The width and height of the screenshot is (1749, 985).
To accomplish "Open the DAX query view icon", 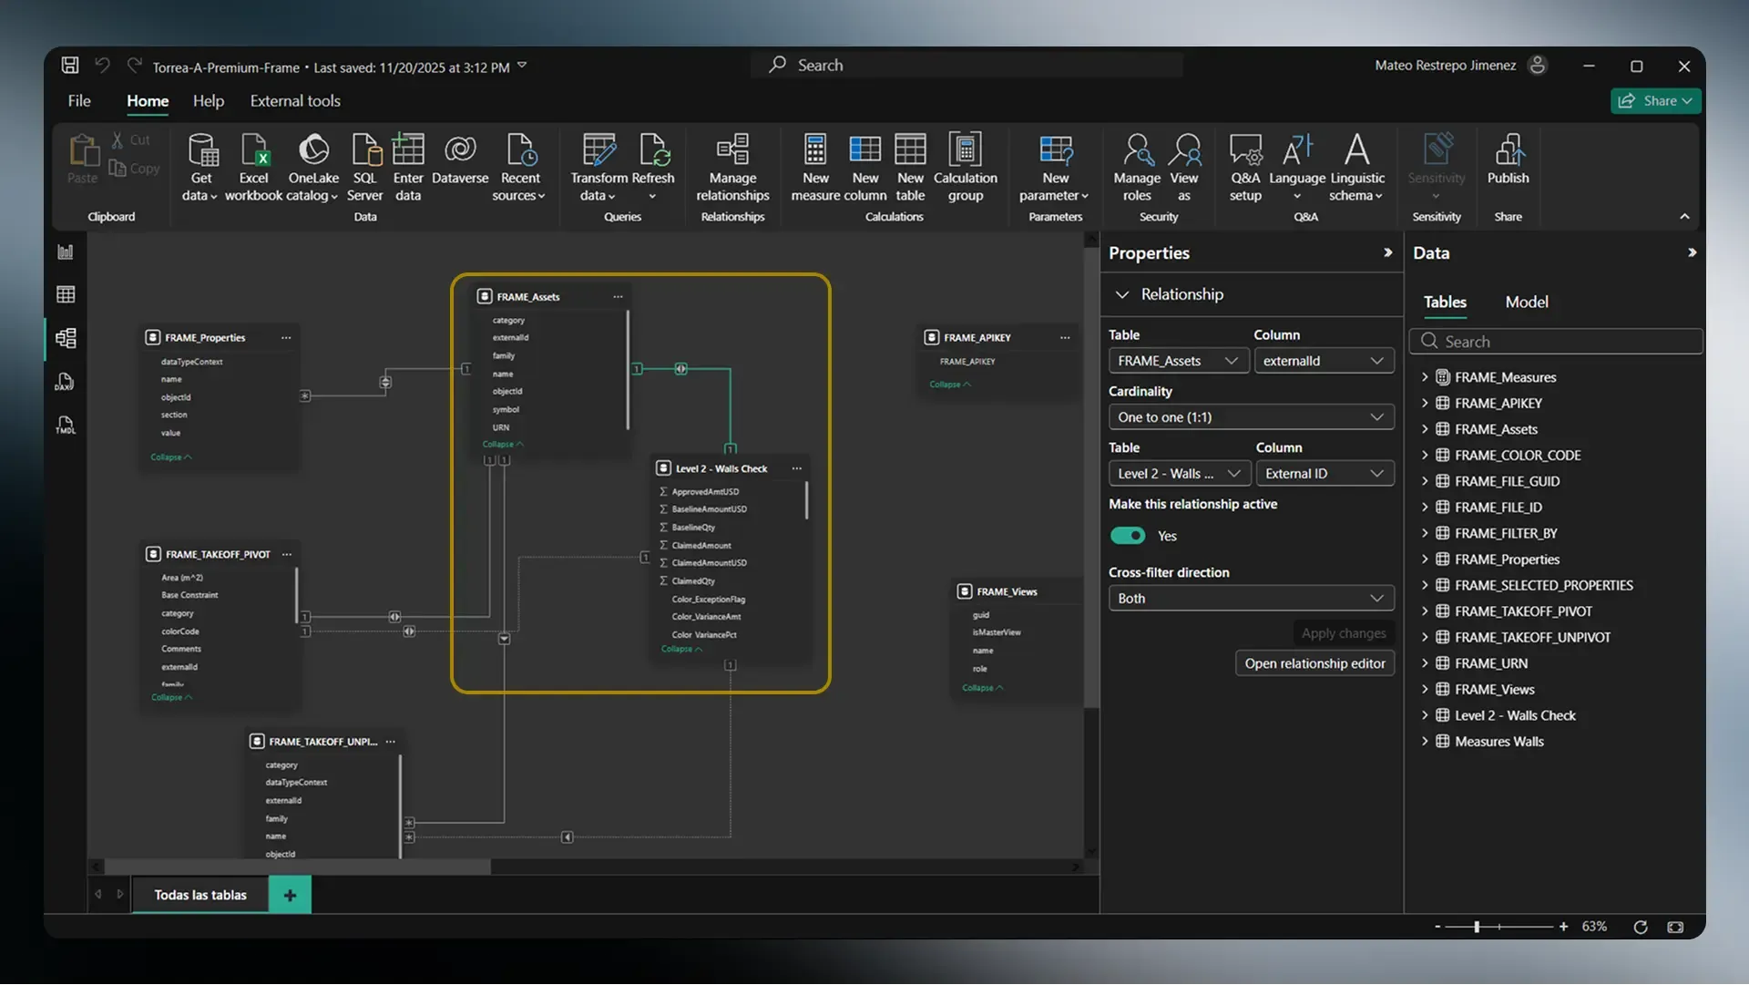I will [65, 381].
